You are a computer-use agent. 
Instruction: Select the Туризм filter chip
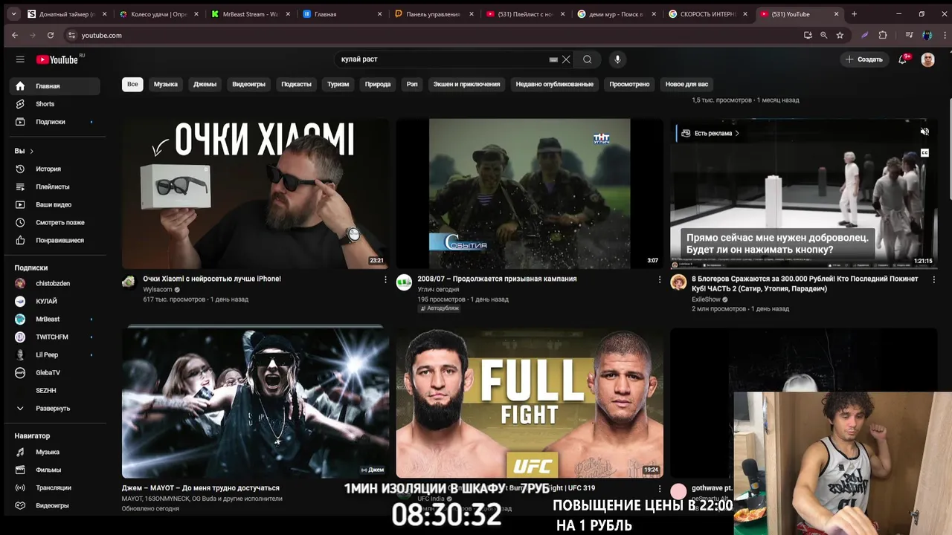tap(338, 84)
